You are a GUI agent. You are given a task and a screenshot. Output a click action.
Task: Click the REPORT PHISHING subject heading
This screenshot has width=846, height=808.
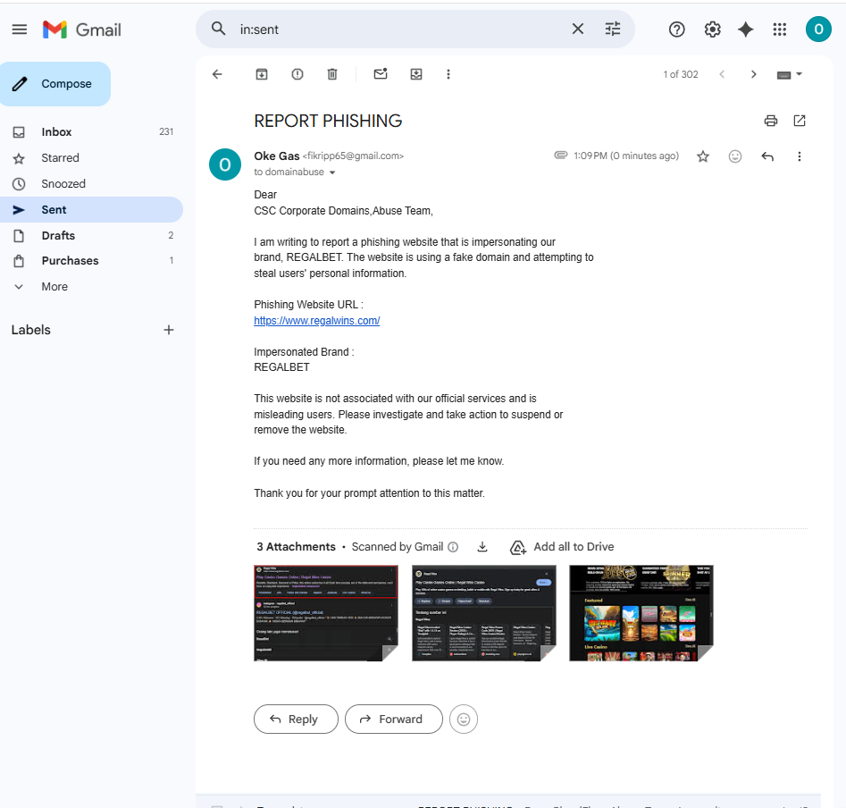pos(328,121)
